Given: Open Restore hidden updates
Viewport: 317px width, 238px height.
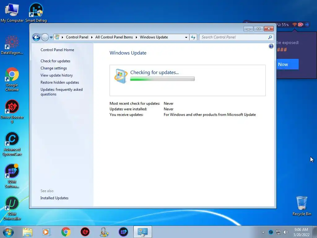Looking at the screenshot, I should 60,82.
